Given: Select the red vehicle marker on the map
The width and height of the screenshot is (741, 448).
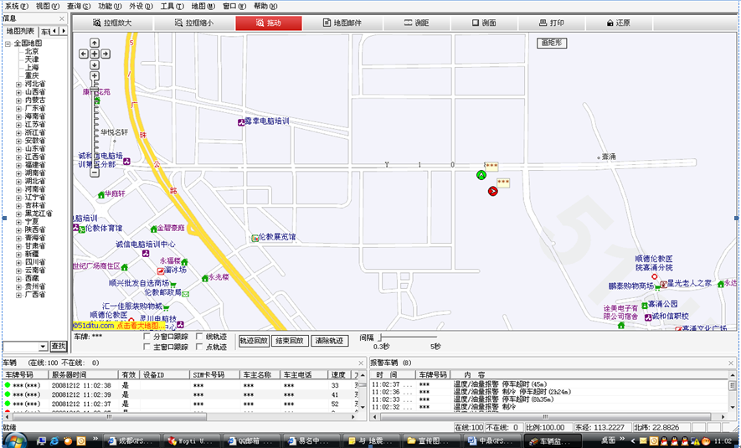Looking at the screenshot, I should click(x=492, y=191).
